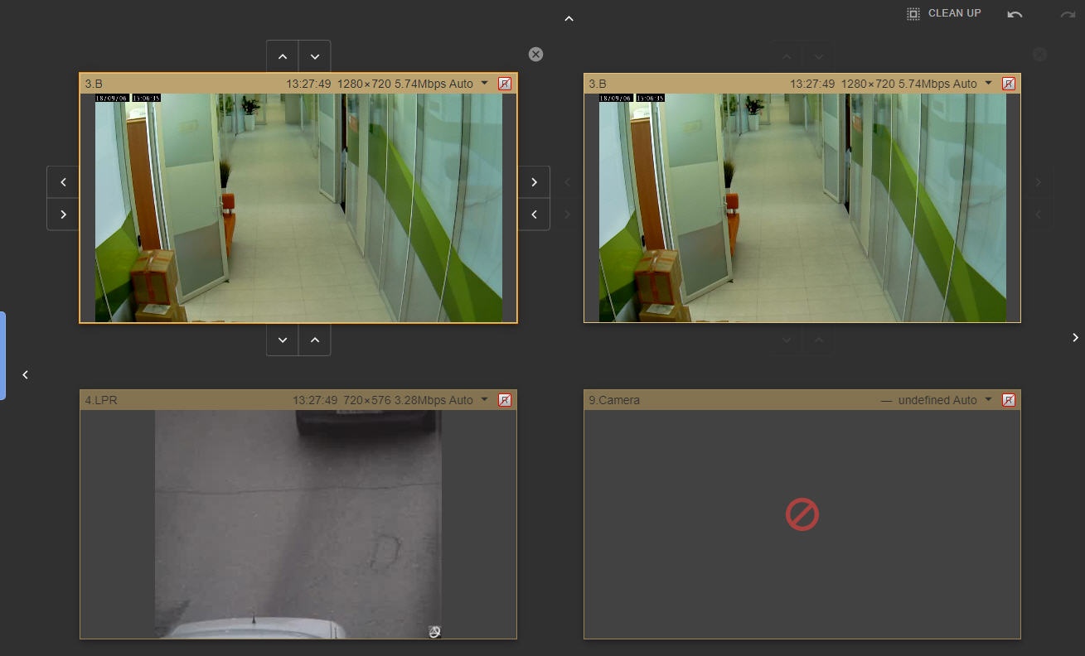Image resolution: width=1085 pixels, height=656 pixels.
Task: Click the 720×576 3.28Mbps Auto stream info
Action: (x=408, y=400)
